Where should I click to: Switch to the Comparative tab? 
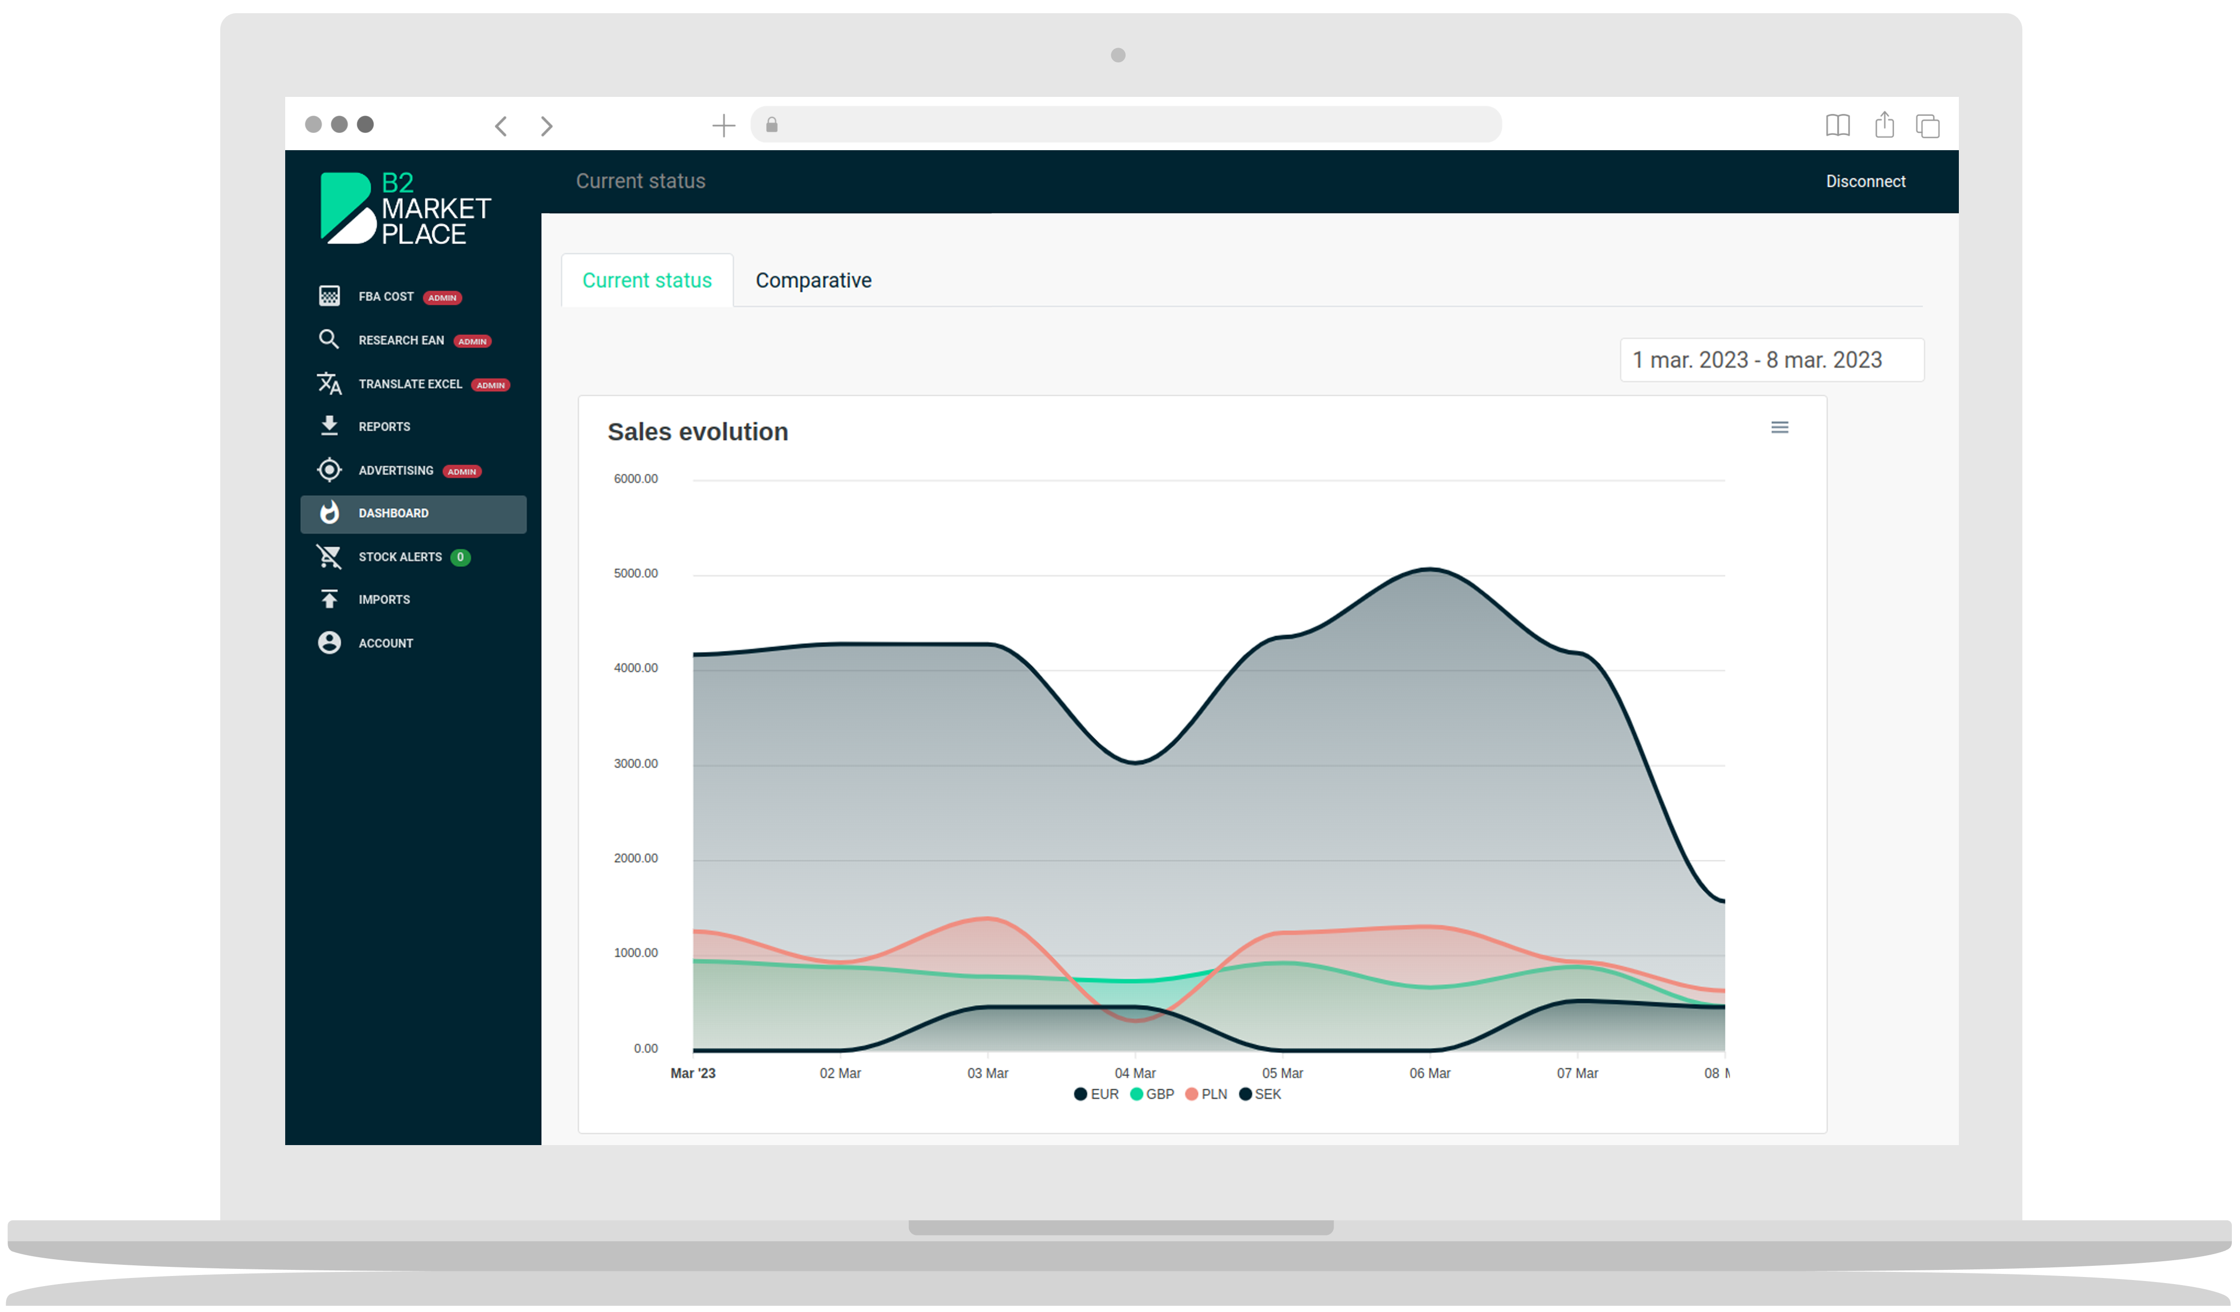(813, 281)
